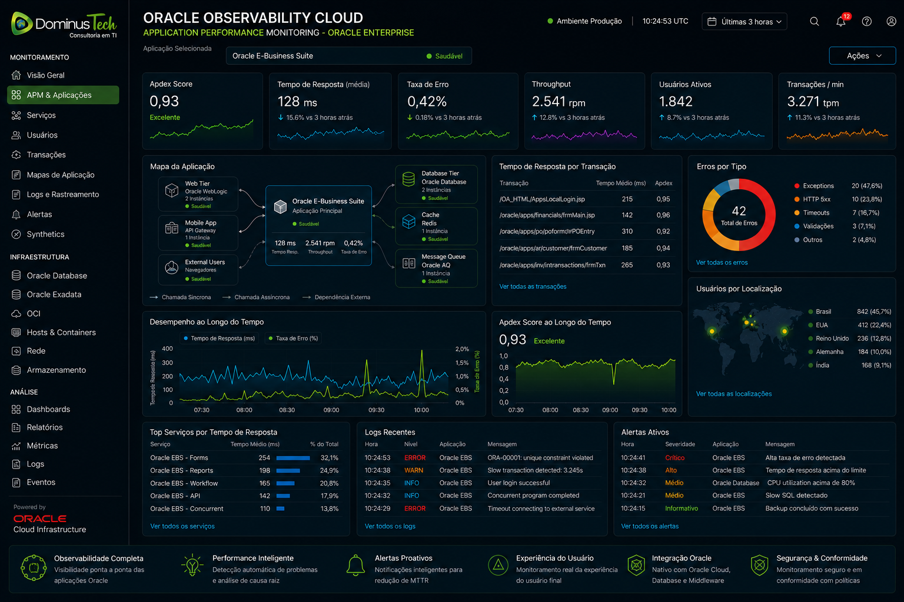
Task: Click the Apdex Score metric card
Action: tap(202, 111)
